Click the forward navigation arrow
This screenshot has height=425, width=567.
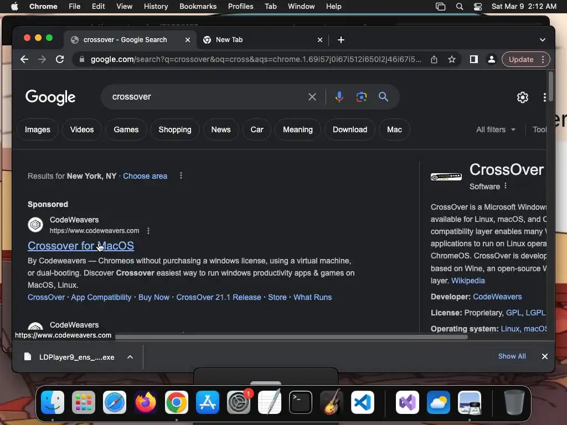click(42, 59)
